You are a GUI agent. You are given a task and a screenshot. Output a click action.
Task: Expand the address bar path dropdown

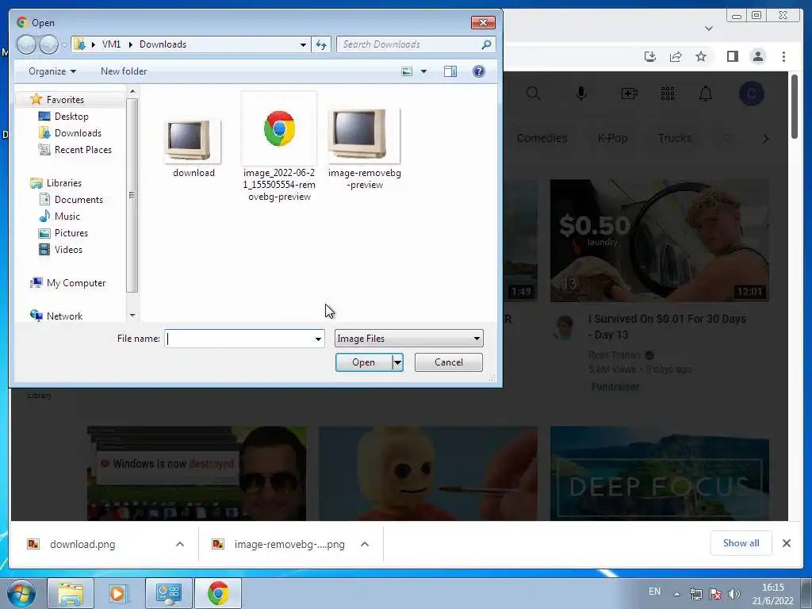point(303,44)
